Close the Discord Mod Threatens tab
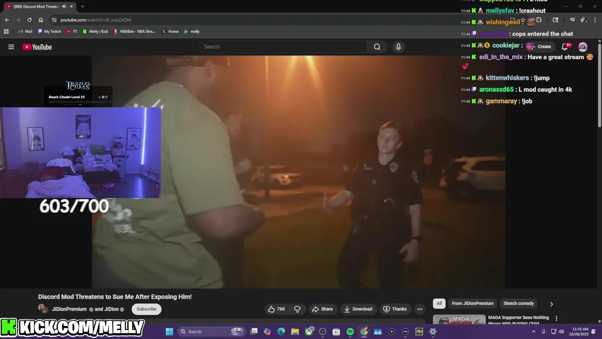 point(71,7)
